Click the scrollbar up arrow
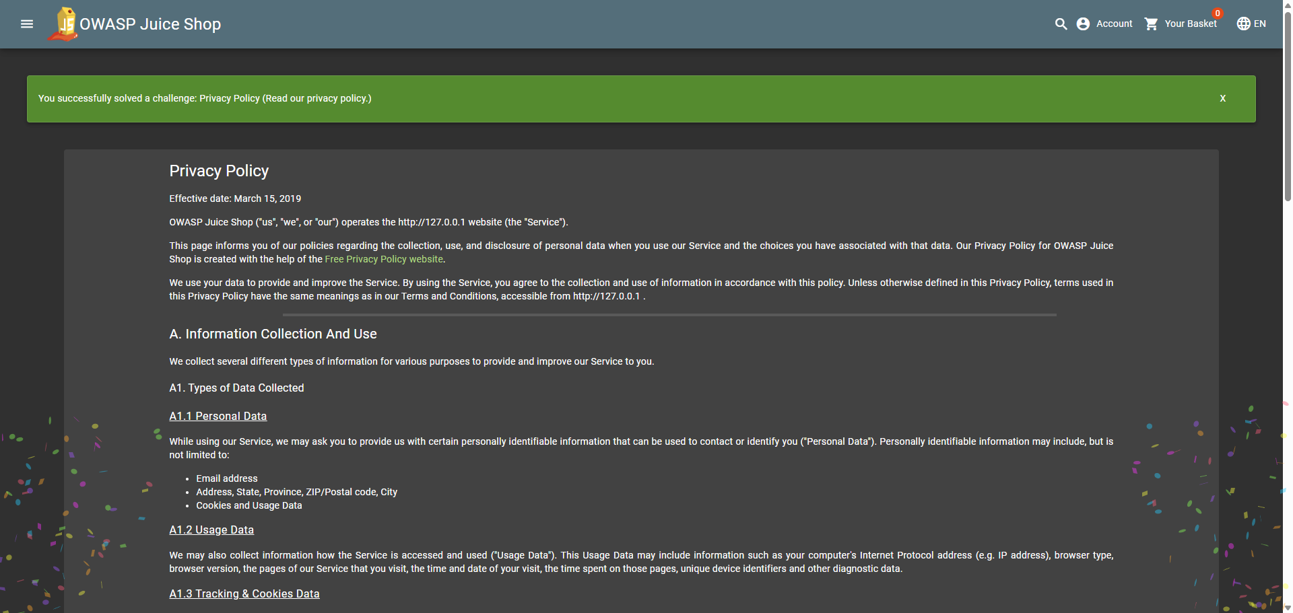Screen dimensions: 1293x613 tap(1288, 5)
